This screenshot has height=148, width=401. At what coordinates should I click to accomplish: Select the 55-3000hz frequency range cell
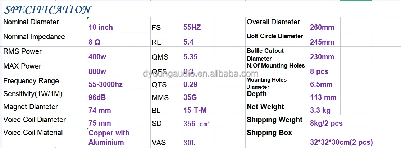[106, 85]
